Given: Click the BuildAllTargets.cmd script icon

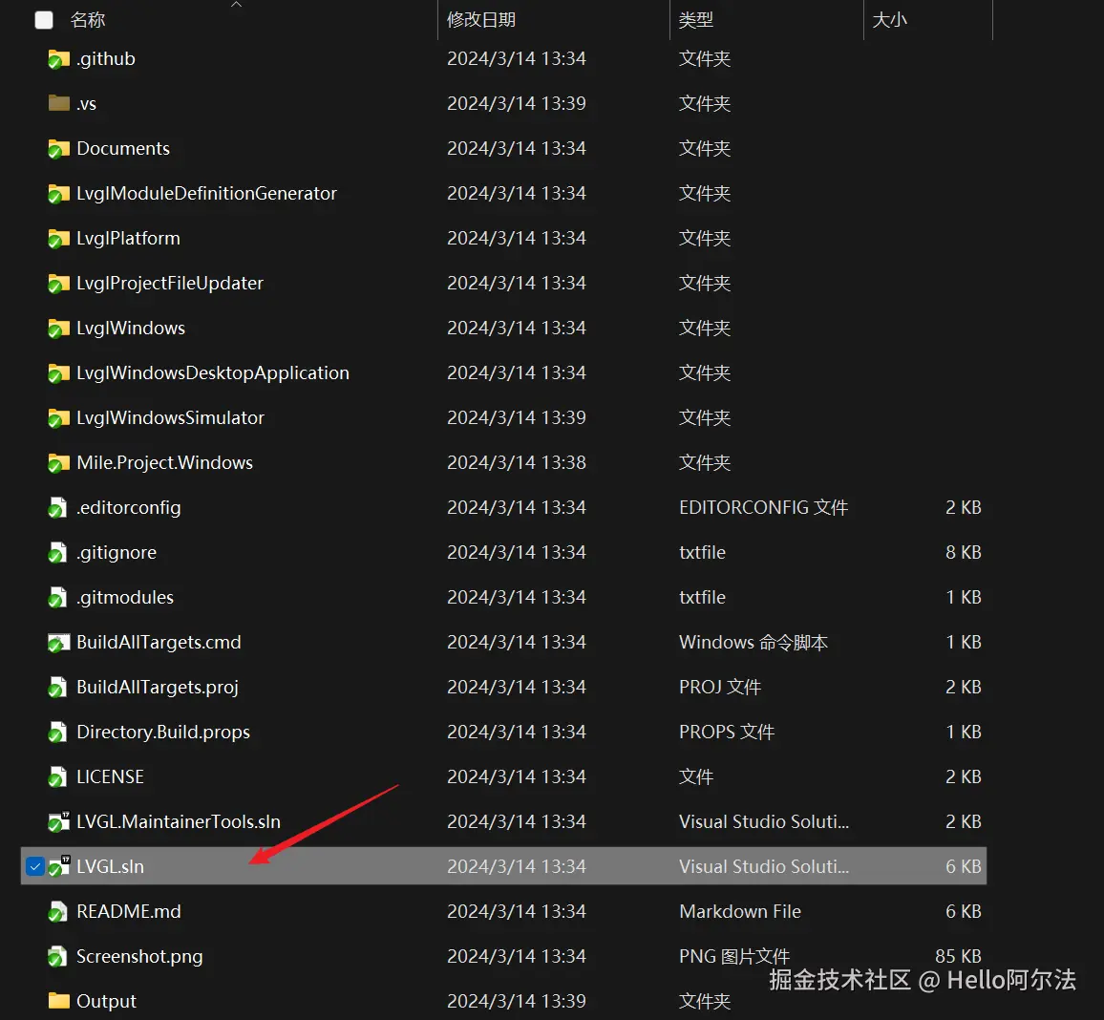Looking at the screenshot, I should [58, 643].
